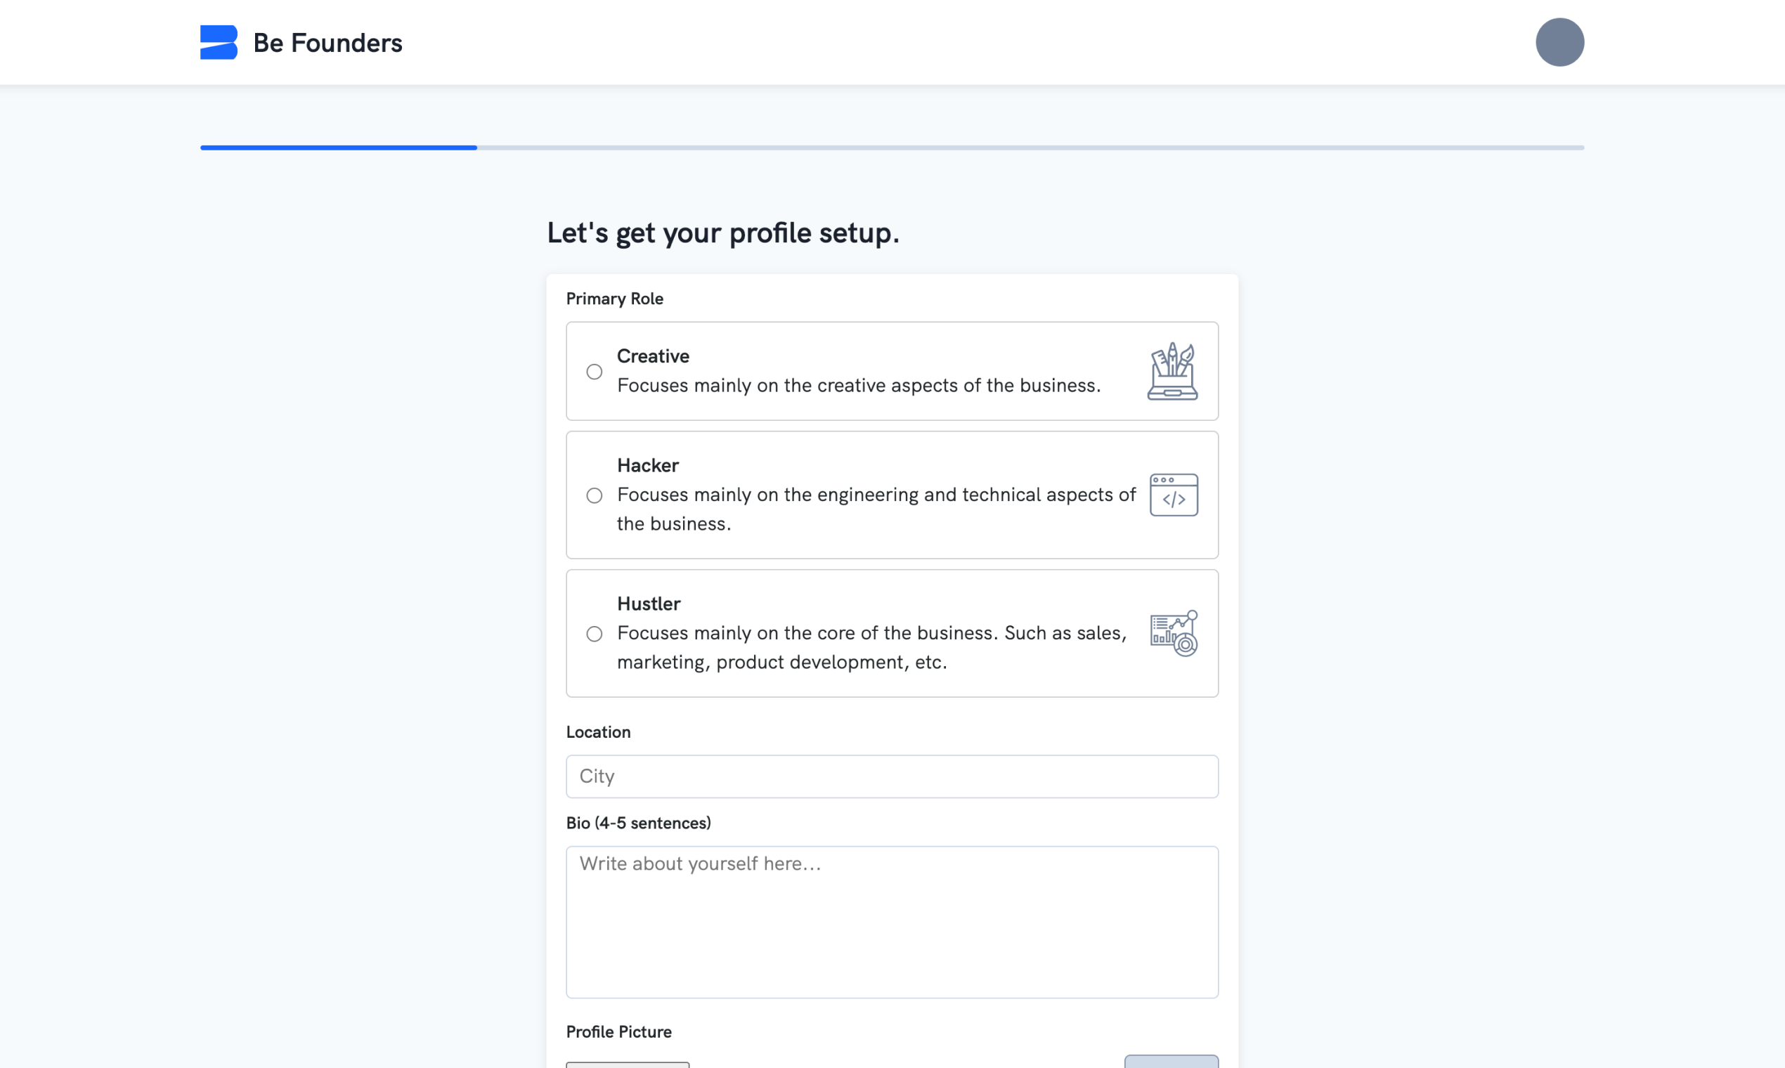The width and height of the screenshot is (1785, 1068).
Task: Select the Creative radio button
Action: coord(594,372)
